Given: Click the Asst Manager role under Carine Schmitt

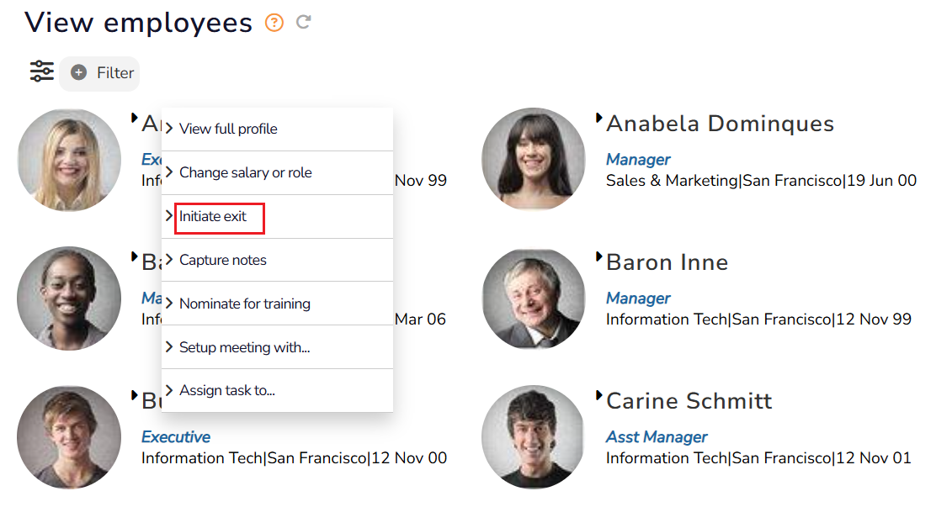Looking at the screenshot, I should [x=657, y=437].
